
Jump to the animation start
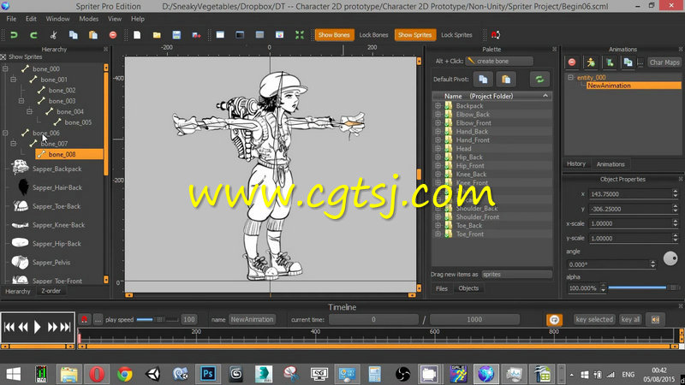(9, 327)
